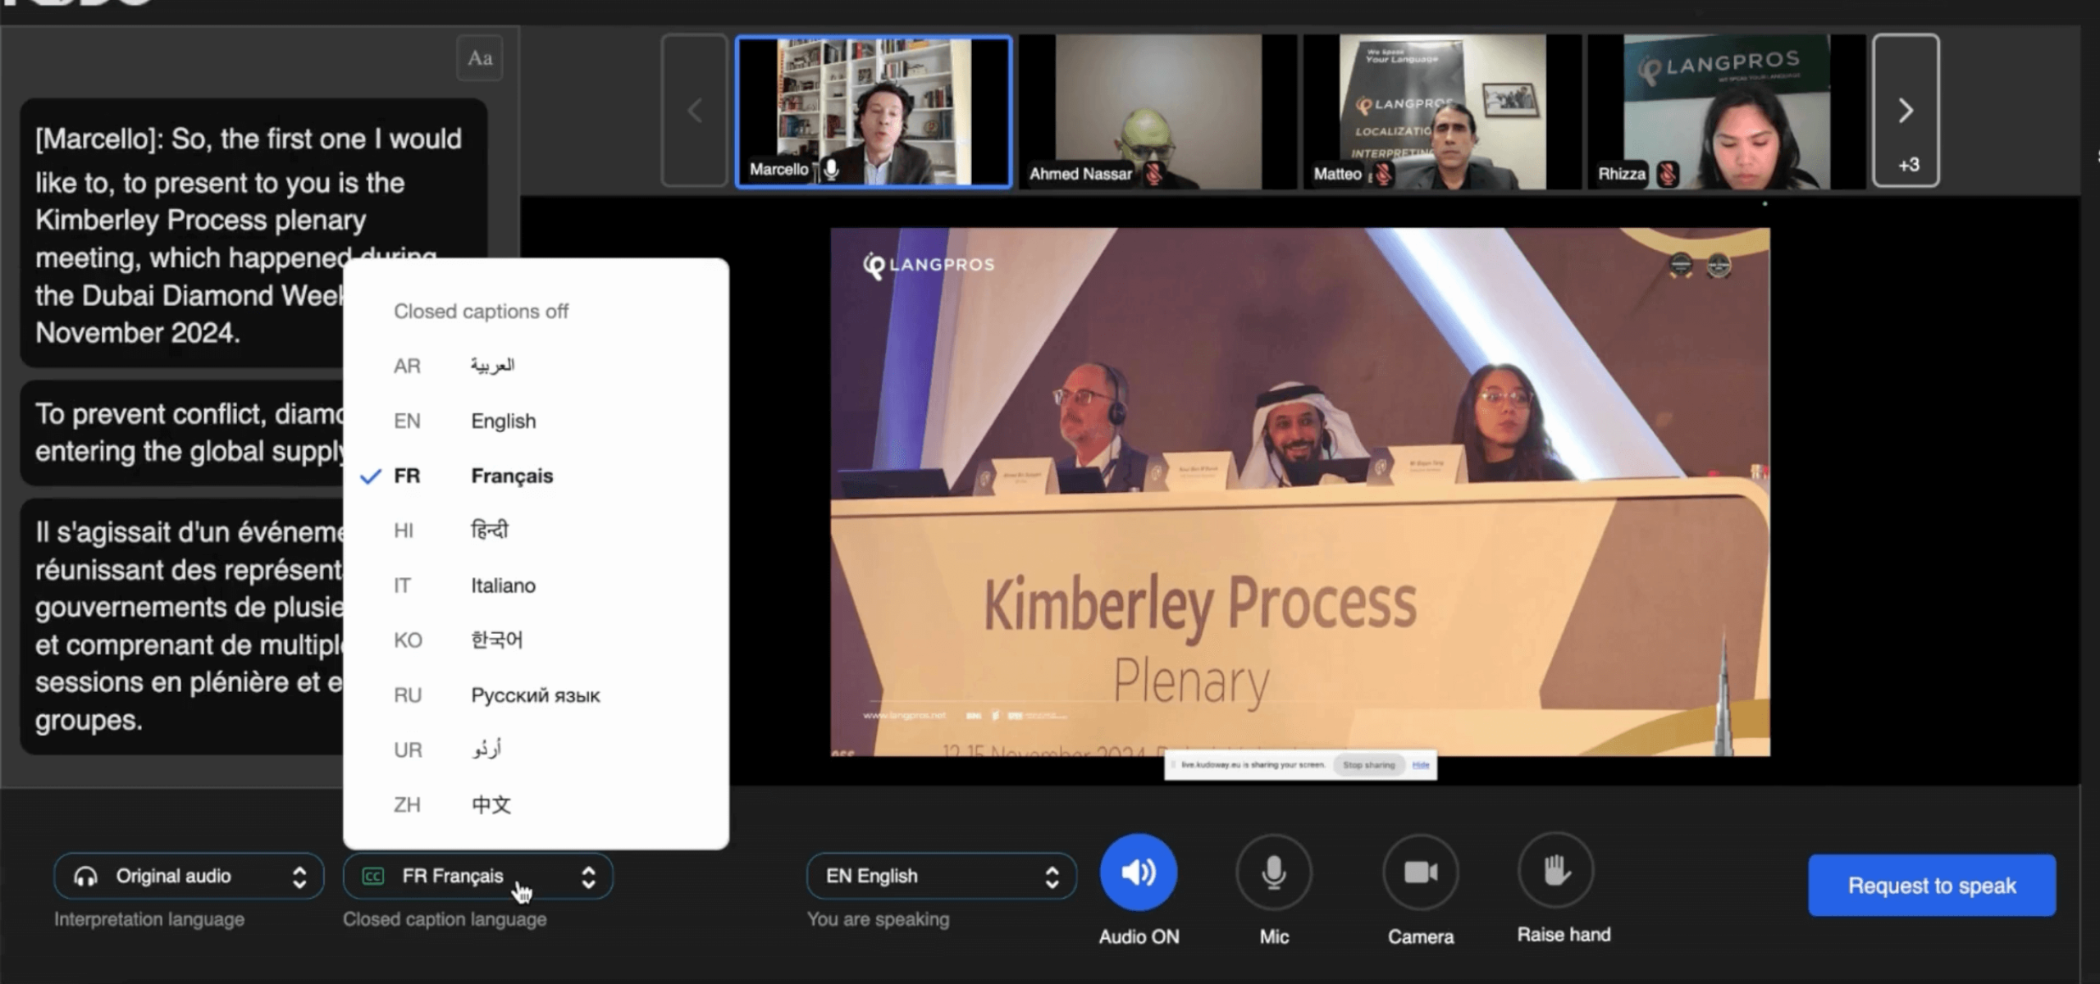Viewport: 2100px width, 984px height.
Task: Select FR Français caption language
Action: click(x=536, y=476)
